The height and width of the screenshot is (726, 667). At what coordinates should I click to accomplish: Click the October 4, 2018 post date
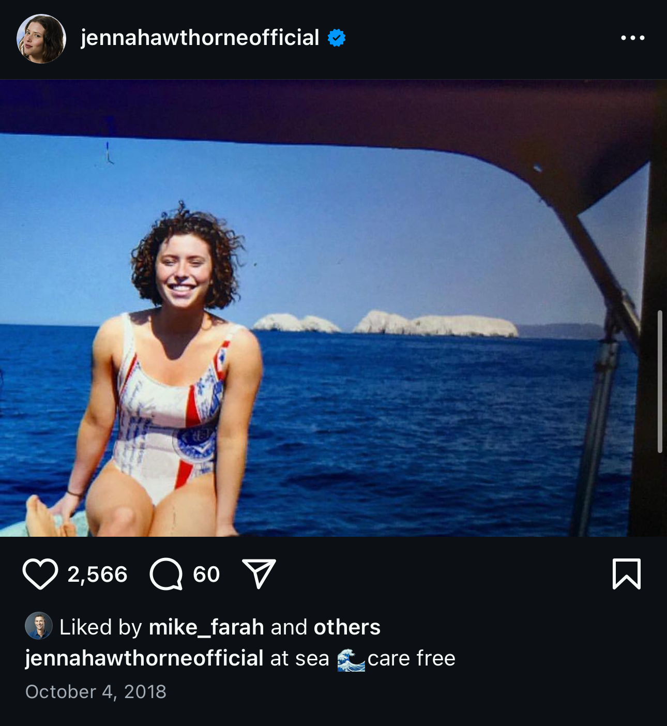click(x=96, y=692)
